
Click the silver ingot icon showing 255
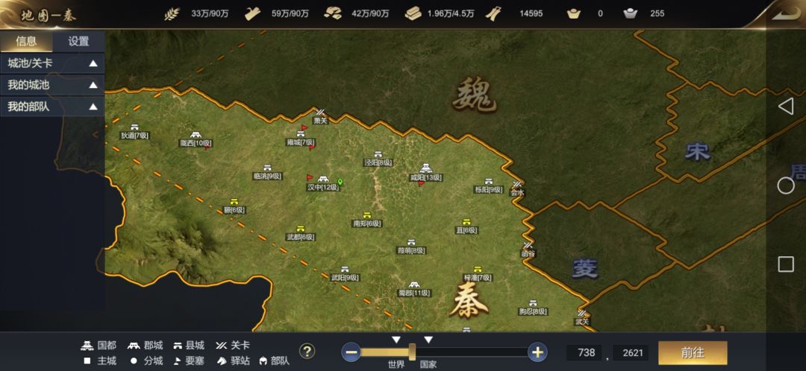pos(630,14)
